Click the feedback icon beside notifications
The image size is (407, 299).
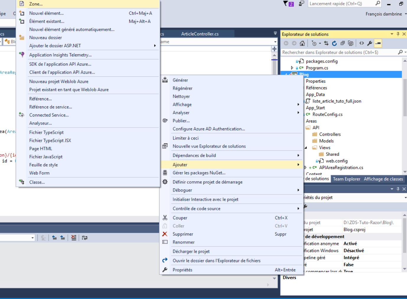pos(301,4)
